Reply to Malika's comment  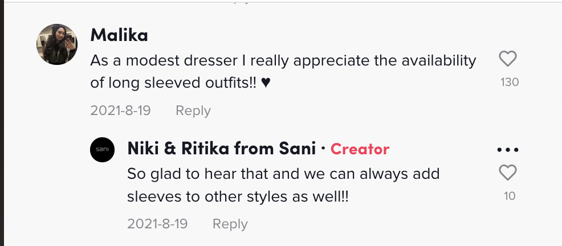click(x=193, y=110)
